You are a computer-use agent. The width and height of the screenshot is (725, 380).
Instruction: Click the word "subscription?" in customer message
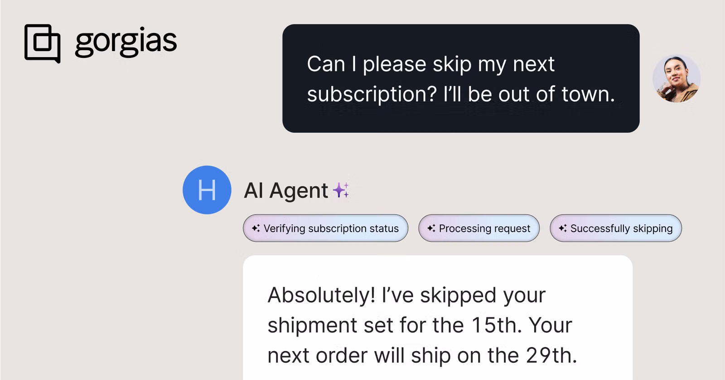click(x=372, y=94)
